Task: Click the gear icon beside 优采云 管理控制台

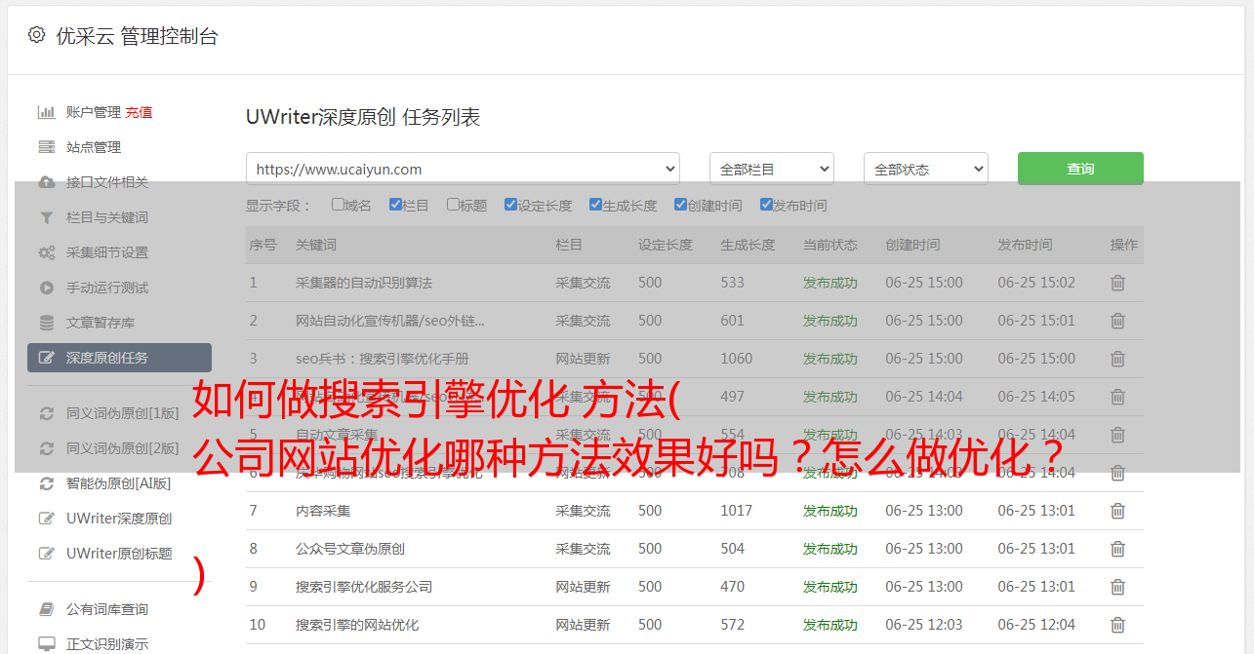Action: click(x=36, y=35)
